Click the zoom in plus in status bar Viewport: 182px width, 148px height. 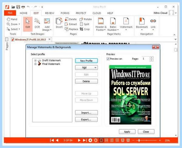tap(160, 140)
